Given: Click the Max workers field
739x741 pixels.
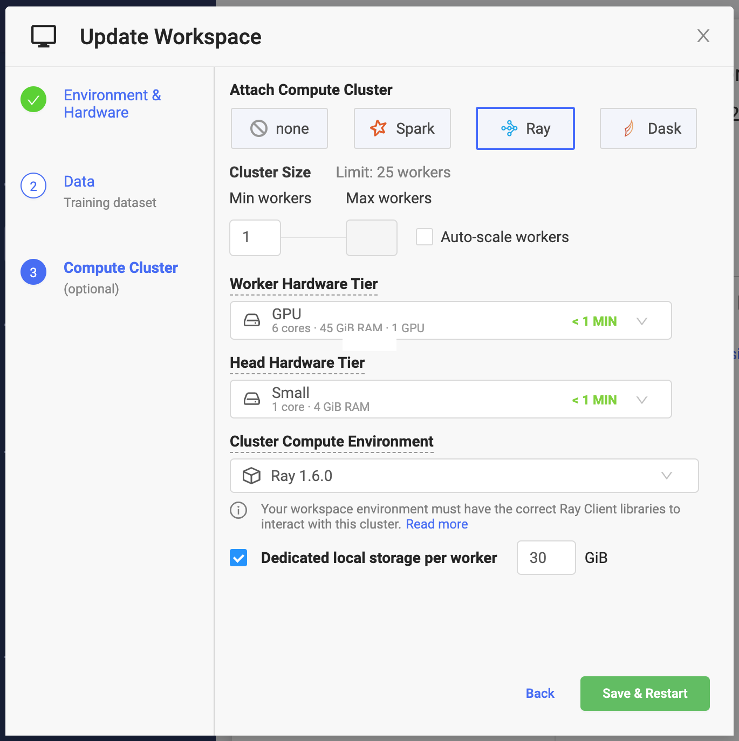Looking at the screenshot, I should (372, 237).
